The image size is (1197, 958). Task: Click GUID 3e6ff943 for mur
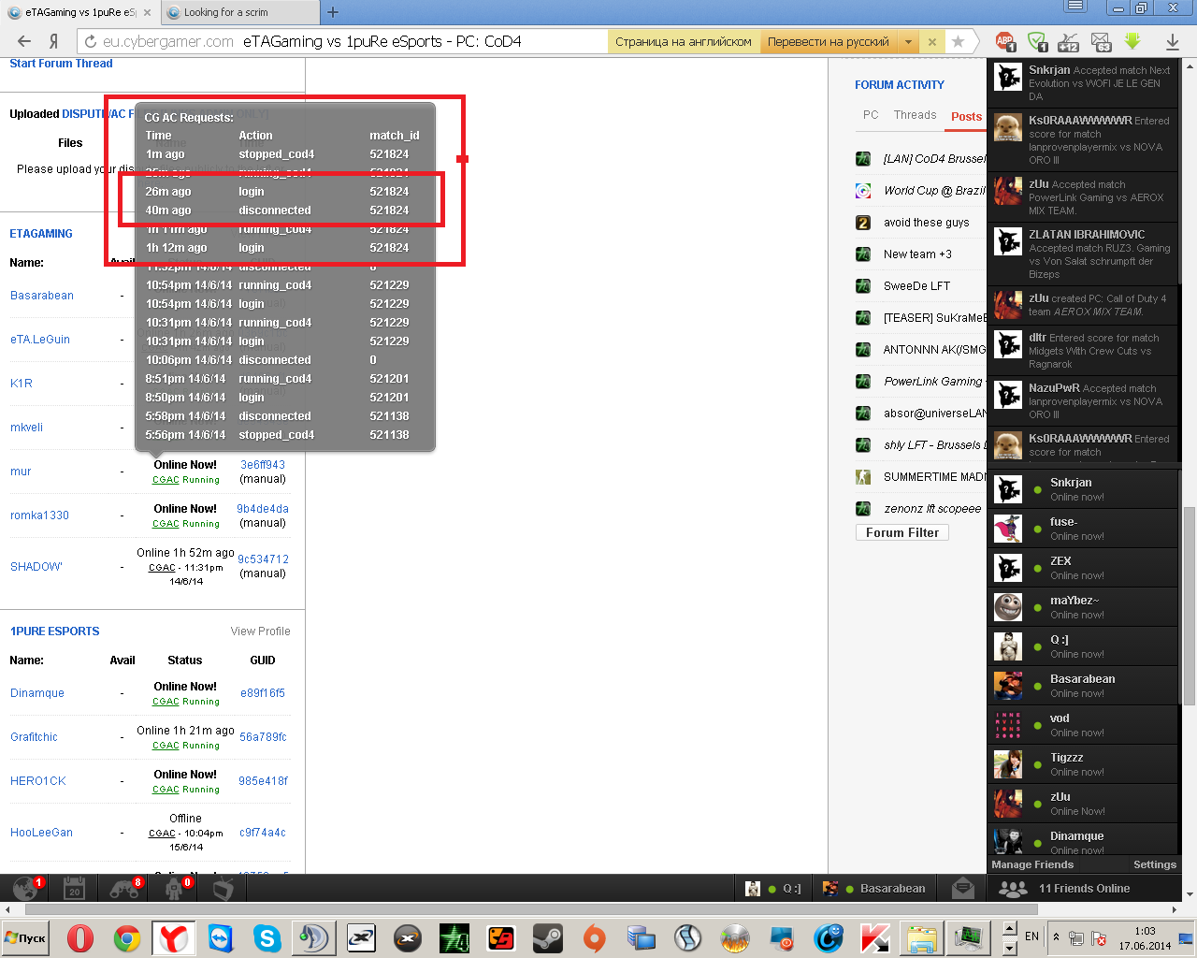click(263, 465)
